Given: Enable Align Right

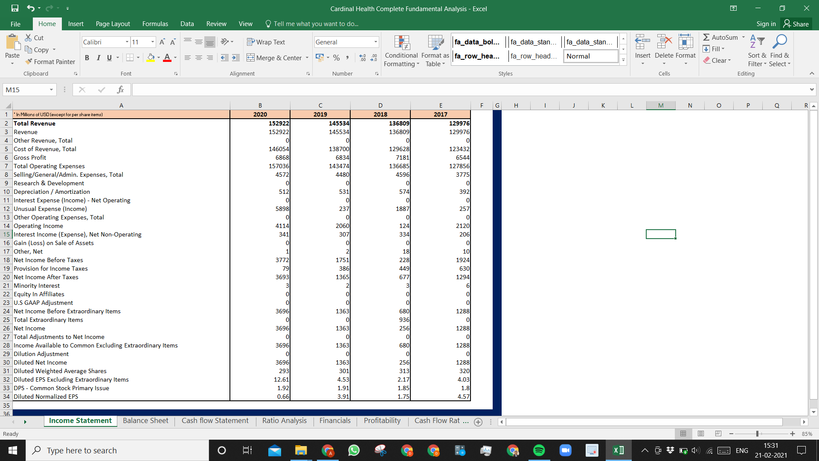Looking at the screenshot, I should pos(210,58).
